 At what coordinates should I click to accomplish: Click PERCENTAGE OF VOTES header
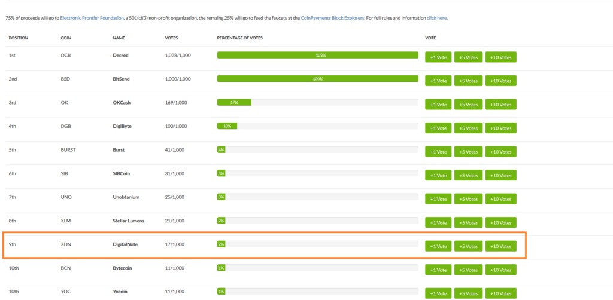[239, 38]
